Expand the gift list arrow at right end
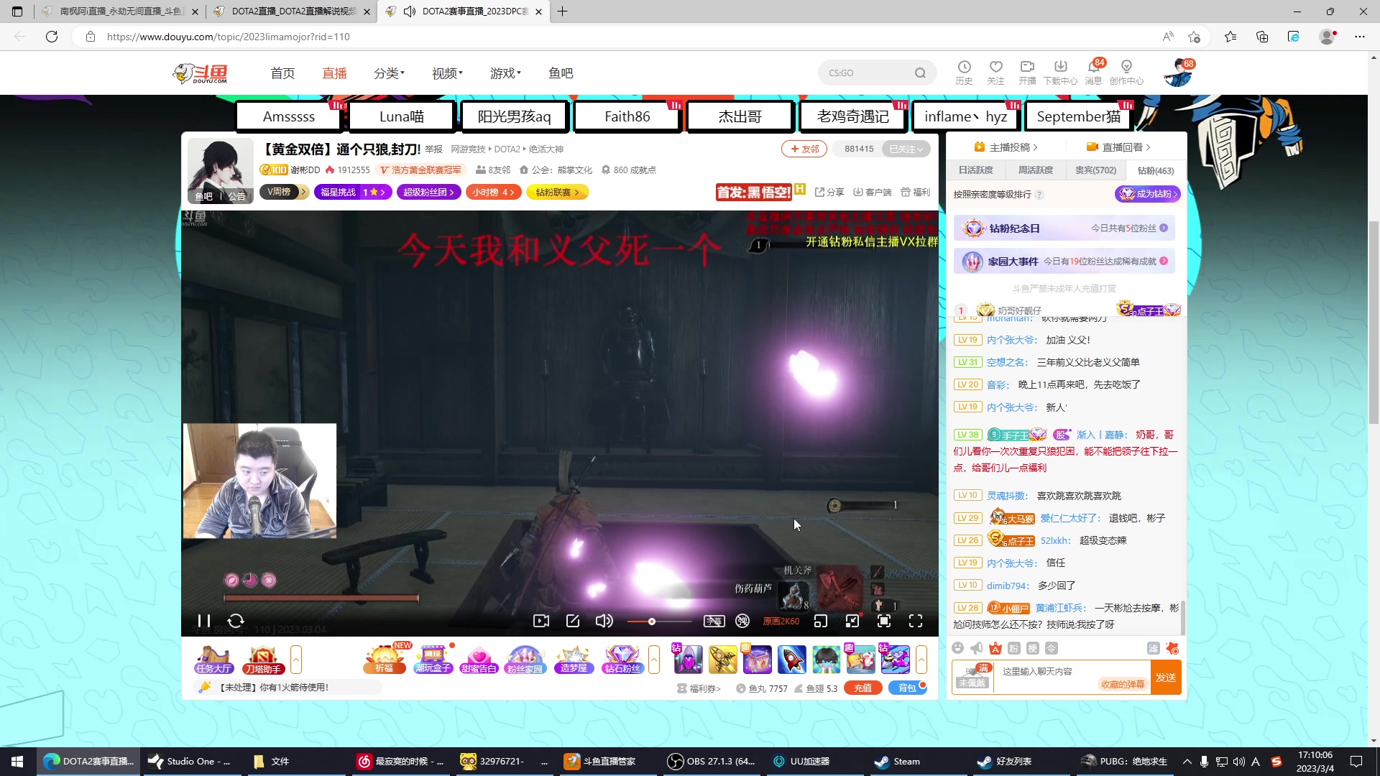 (921, 660)
